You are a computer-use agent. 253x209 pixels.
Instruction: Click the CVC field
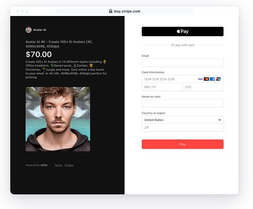203,87
